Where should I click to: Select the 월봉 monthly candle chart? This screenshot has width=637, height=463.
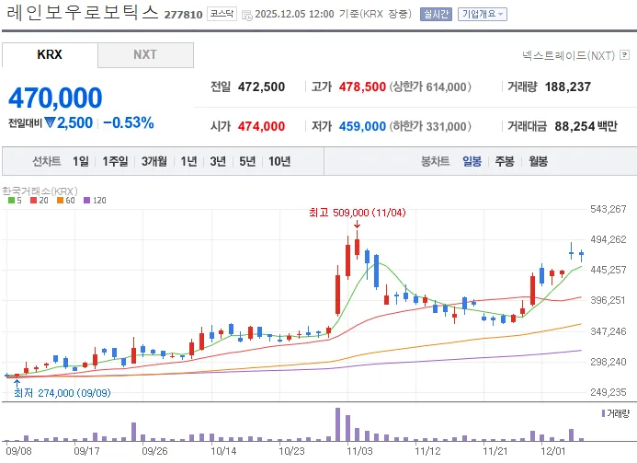tap(538, 161)
